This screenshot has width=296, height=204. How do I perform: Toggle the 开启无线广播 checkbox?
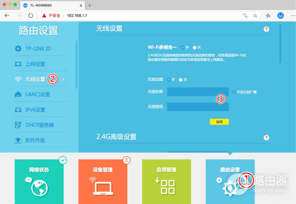pyautogui.click(x=233, y=92)
